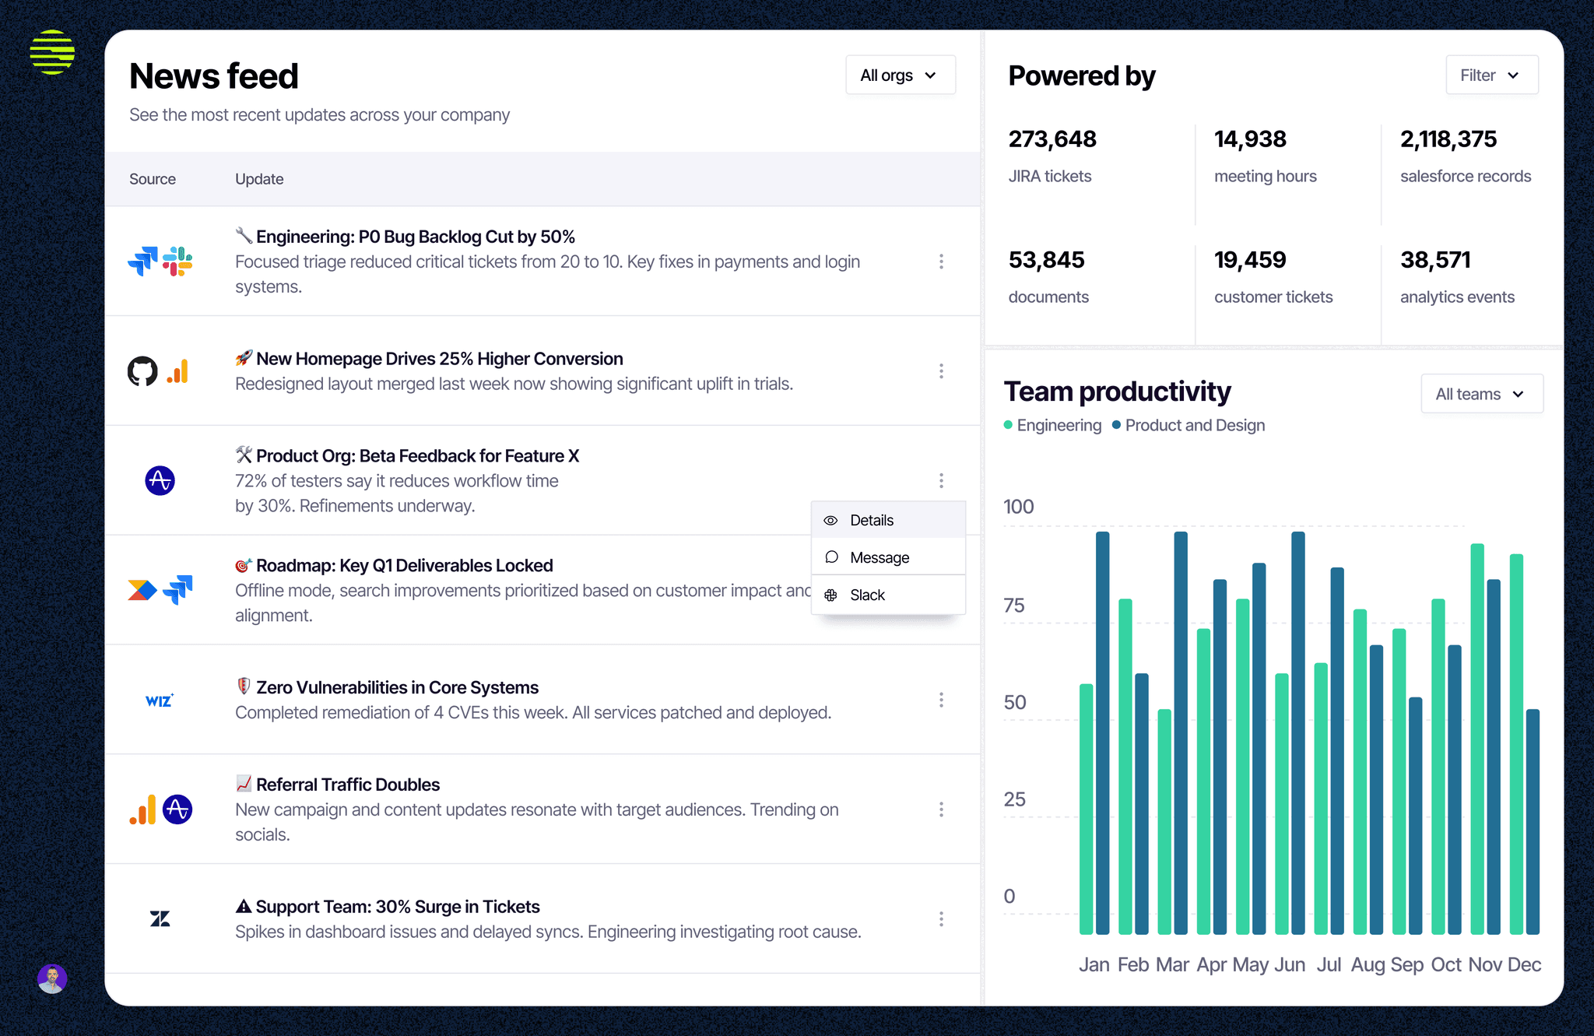The height and width of the screenshot is (1036, 1594).
Task: Click the three-dot menu on Engineering update
Action: pos(941,262)
